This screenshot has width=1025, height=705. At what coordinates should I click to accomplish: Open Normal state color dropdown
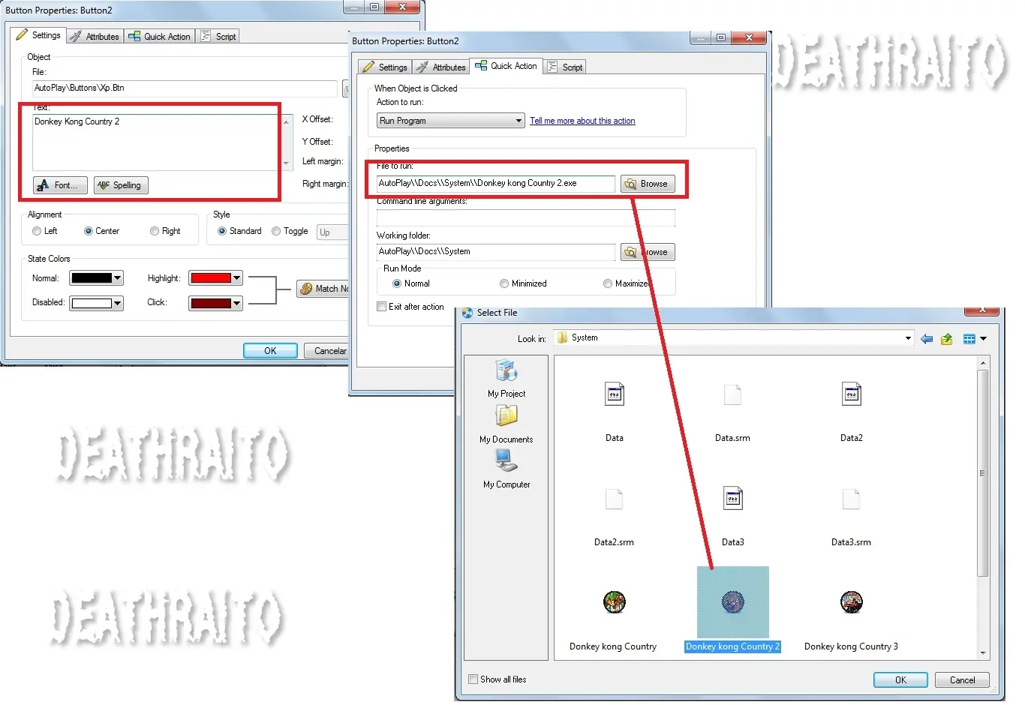(x=118, y=278)
